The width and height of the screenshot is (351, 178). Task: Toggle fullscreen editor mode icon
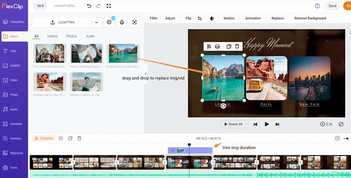pos(108,6)
